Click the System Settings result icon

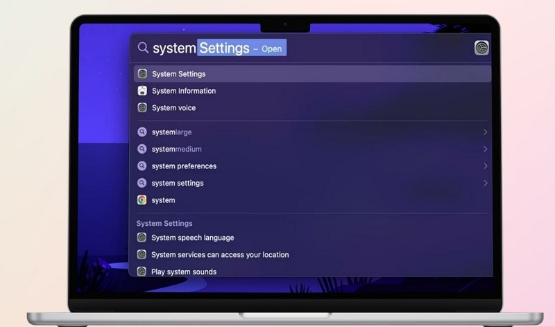(x=142, y=74)
